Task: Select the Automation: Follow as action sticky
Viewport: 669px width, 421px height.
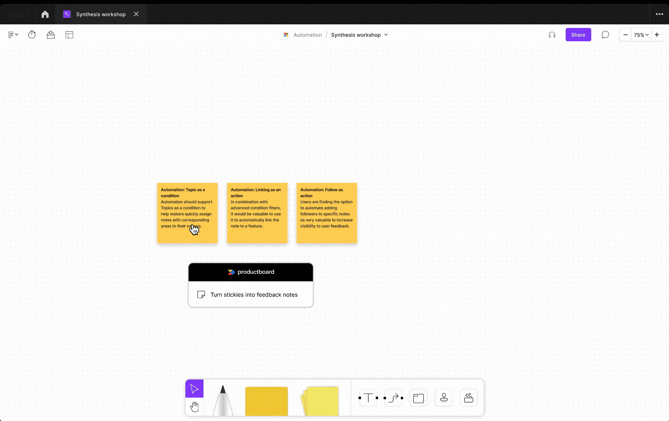Action: point(326,213)
